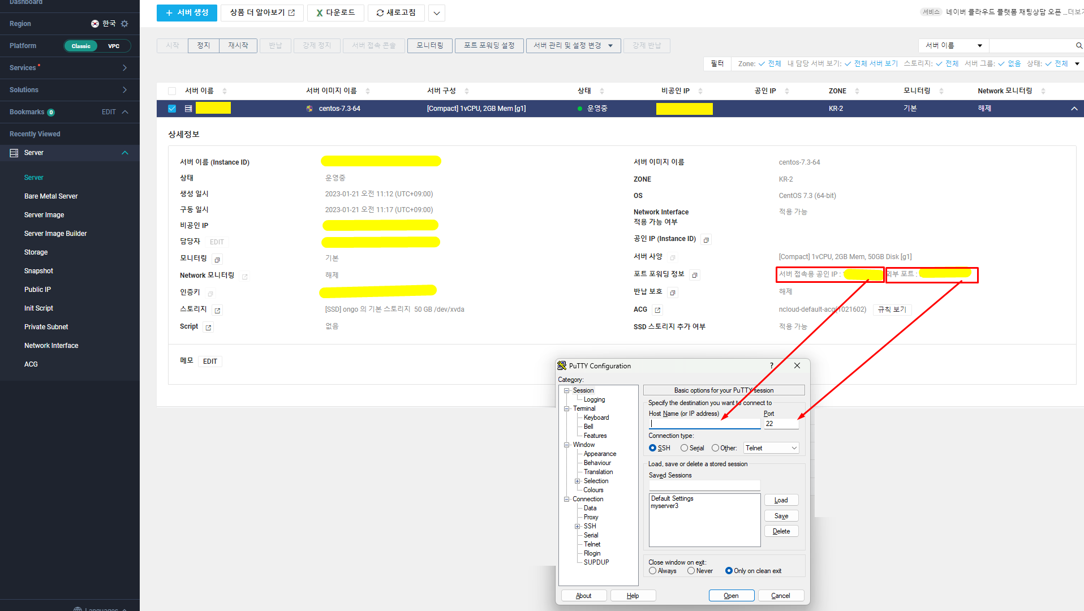Screen dimensions: 1084x611
Task: Switch platform toggle to Classic
Action: coord(81,46)
